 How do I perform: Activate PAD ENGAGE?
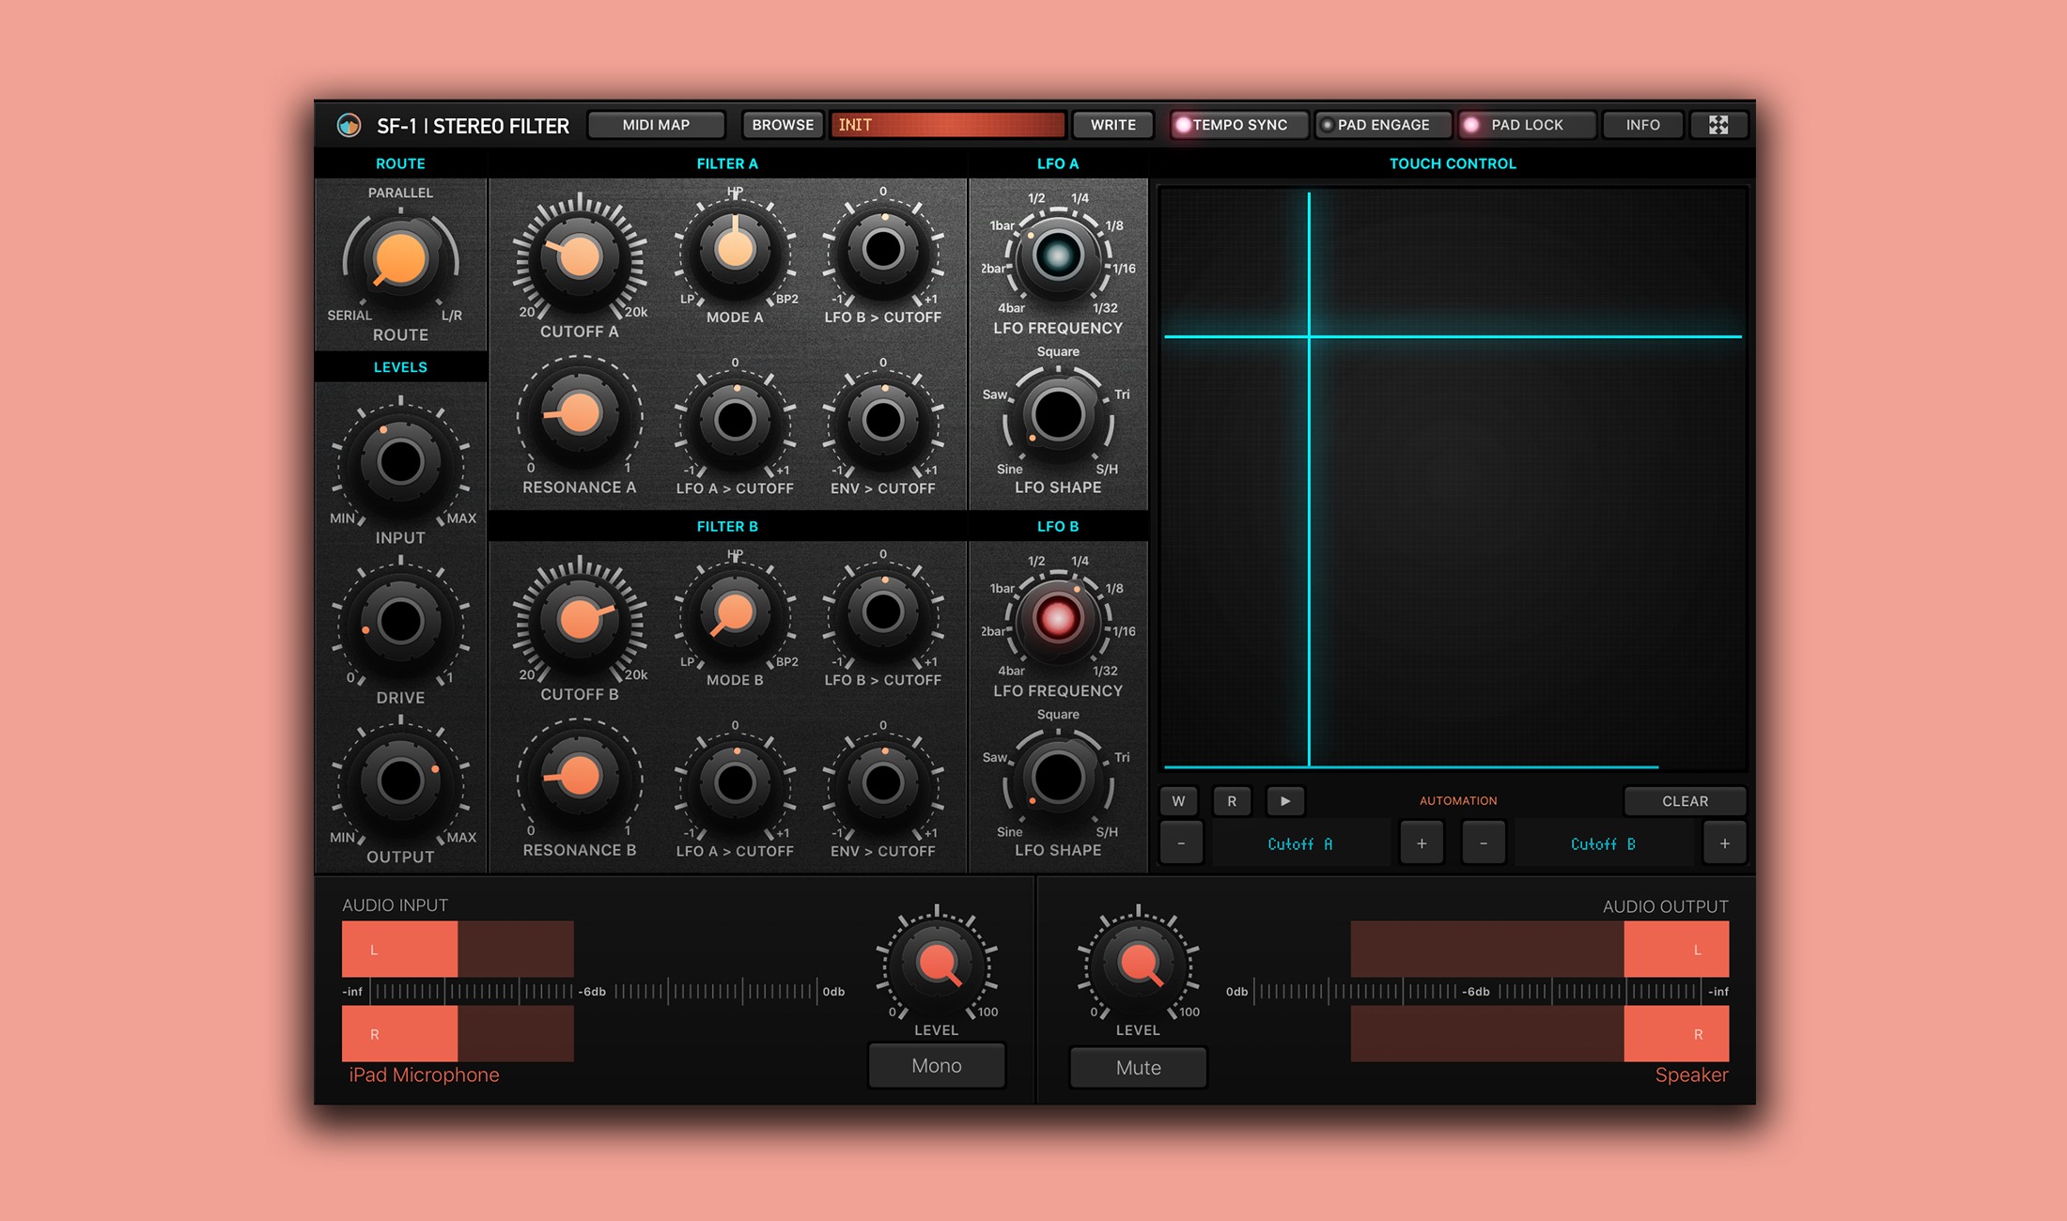[x=1381, y=124]
